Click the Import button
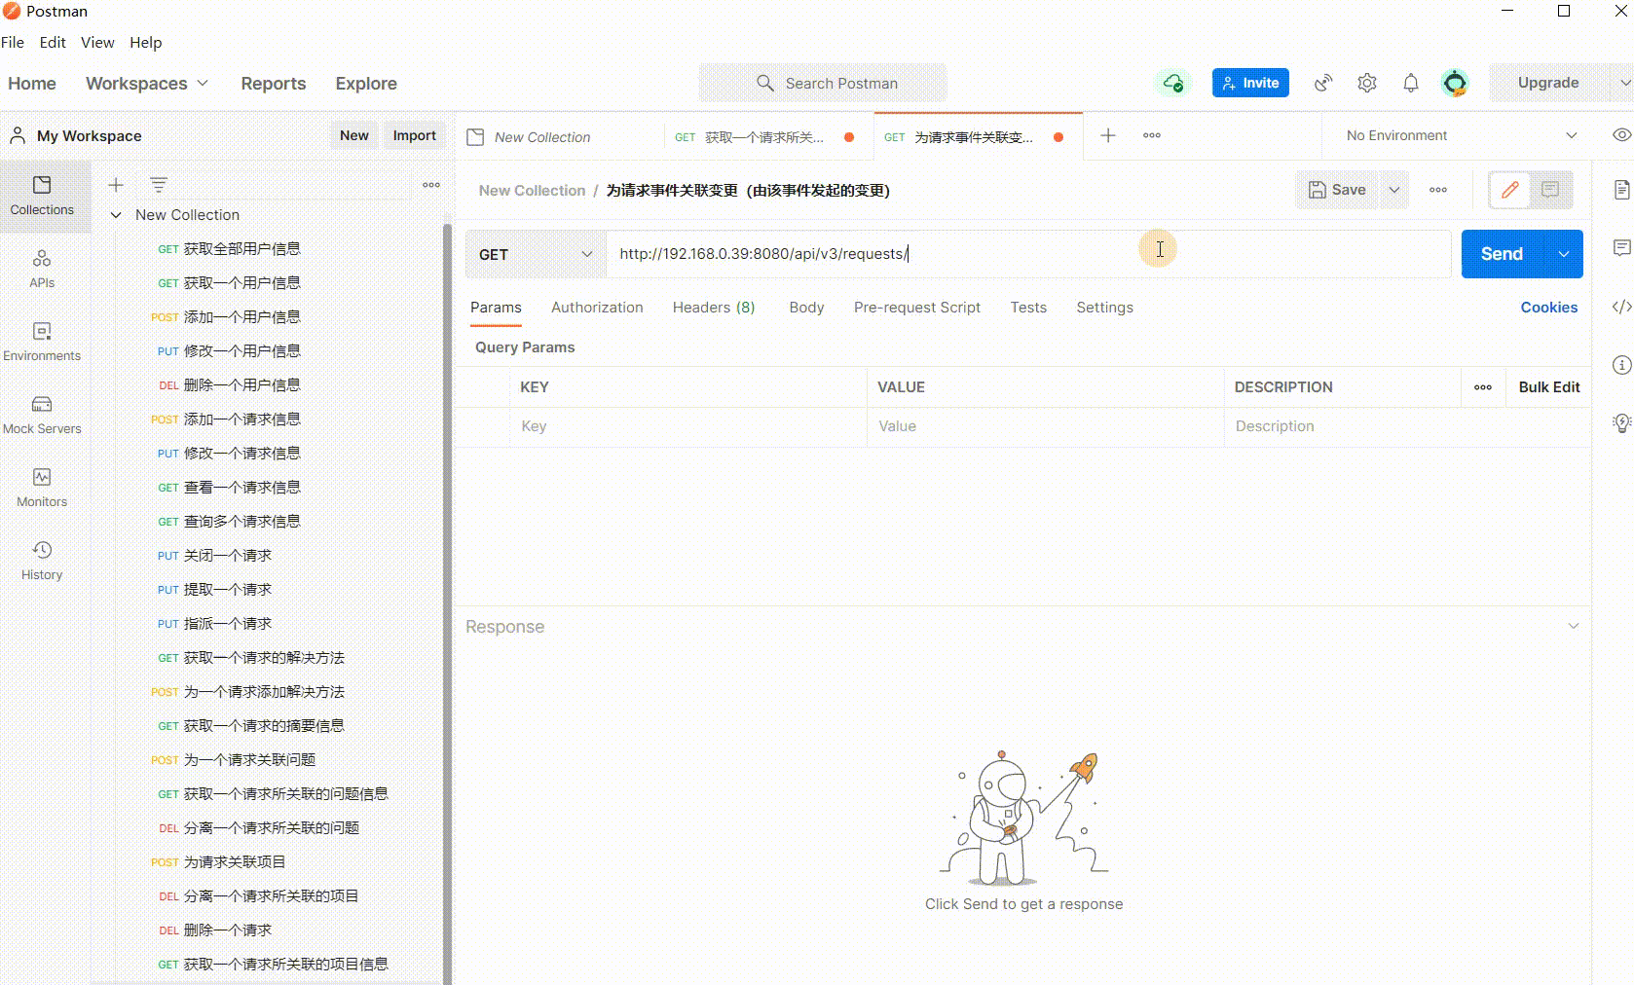 pyautogui.click(x=414, y=135)
